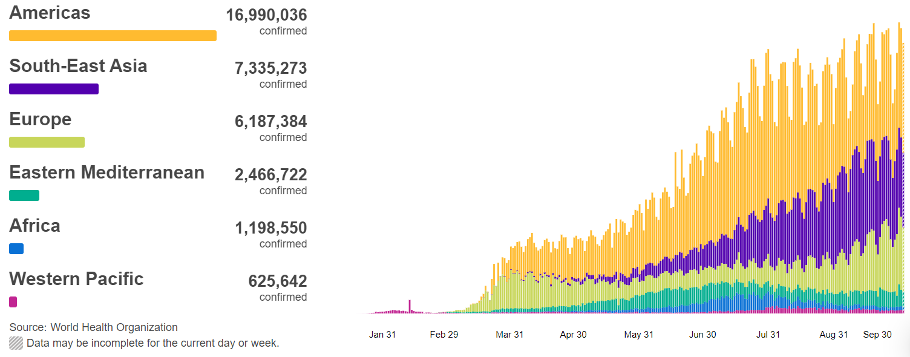The width and height of the screenshot is (910, 357).
Task: Select the blue Africa legend swatch
Action: 16,249
